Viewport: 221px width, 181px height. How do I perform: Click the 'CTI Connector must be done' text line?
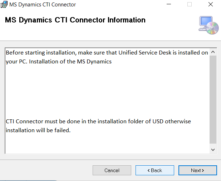click(98, 121)
